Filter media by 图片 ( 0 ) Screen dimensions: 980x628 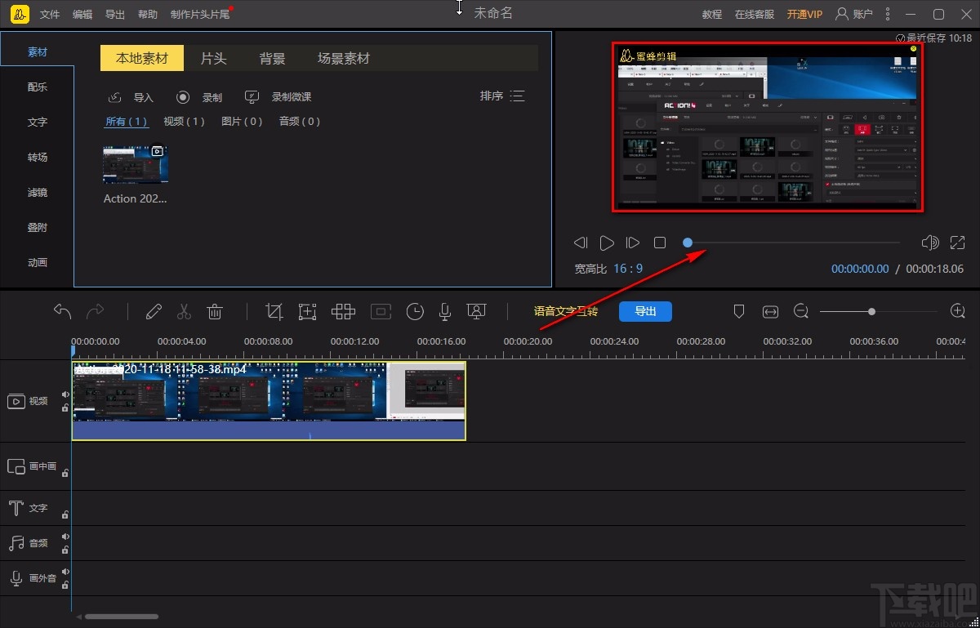[242, 122]
